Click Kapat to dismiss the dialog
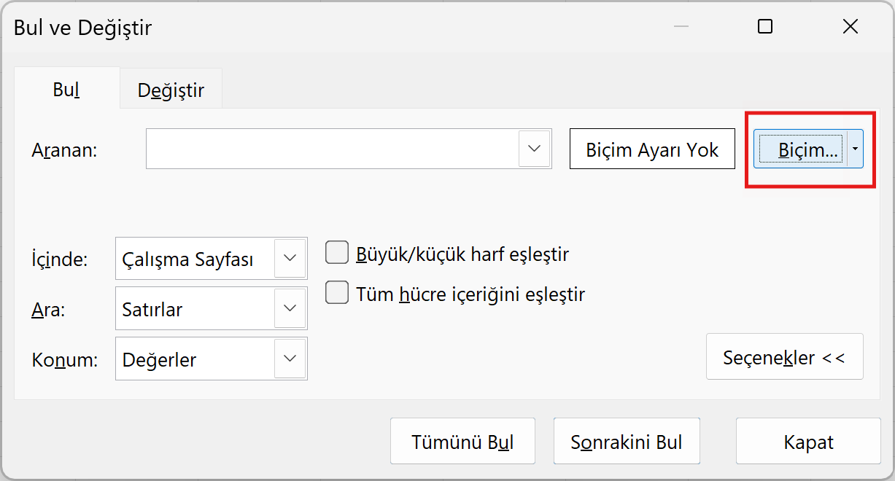The height and width of the screenshot is (481, 895). (808, 442)
